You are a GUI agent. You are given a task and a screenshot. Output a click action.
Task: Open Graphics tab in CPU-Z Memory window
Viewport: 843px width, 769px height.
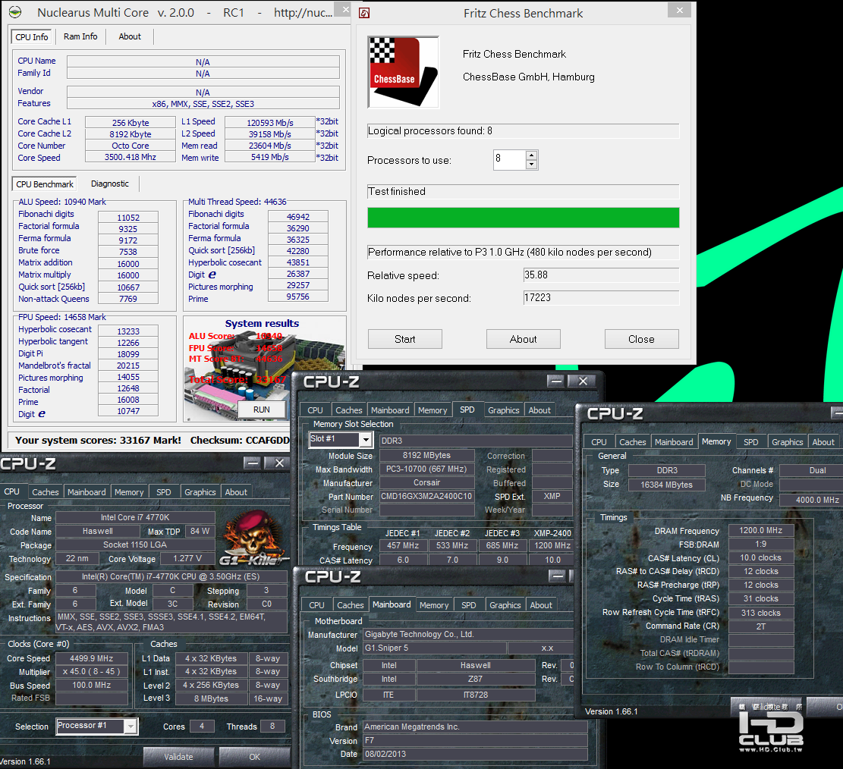click(787, 441)
